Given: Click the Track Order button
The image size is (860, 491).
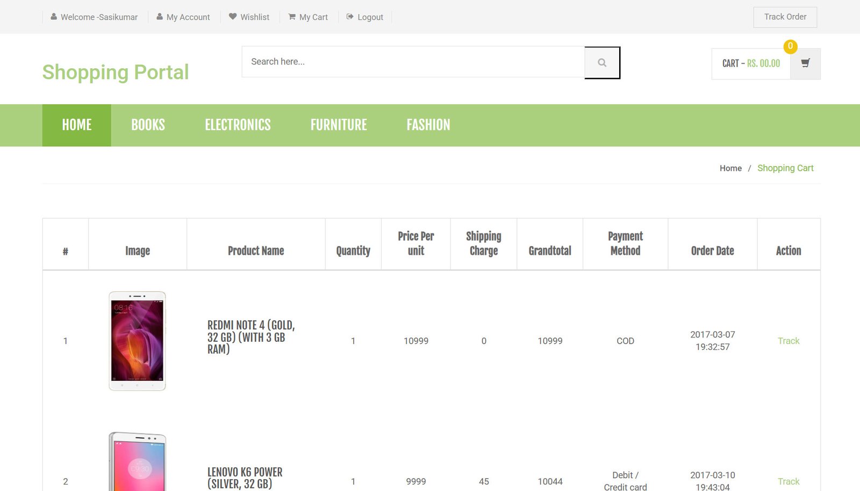Looking at the screenshot, I should pyautogui.click(x=785, y=17).
